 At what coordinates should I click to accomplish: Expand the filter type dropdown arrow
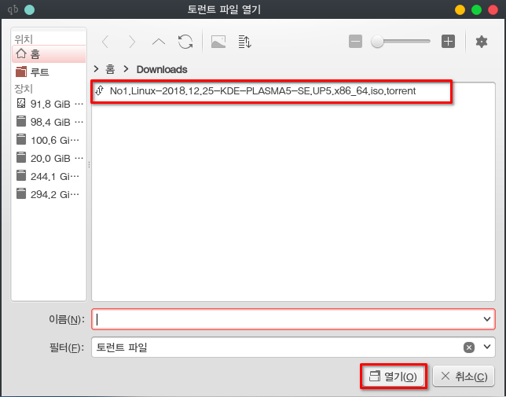coord(487,347)
